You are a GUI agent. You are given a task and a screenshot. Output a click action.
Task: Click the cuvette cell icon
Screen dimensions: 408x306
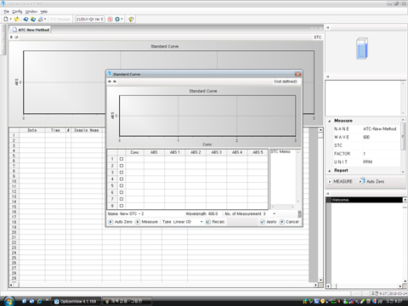coord(362,48)
